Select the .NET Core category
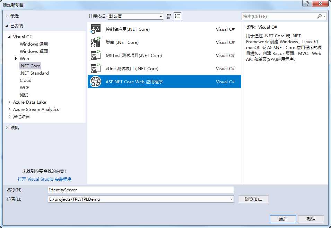Image resolution: width=331 pixels, height=228 pixels. coord(30,66)
